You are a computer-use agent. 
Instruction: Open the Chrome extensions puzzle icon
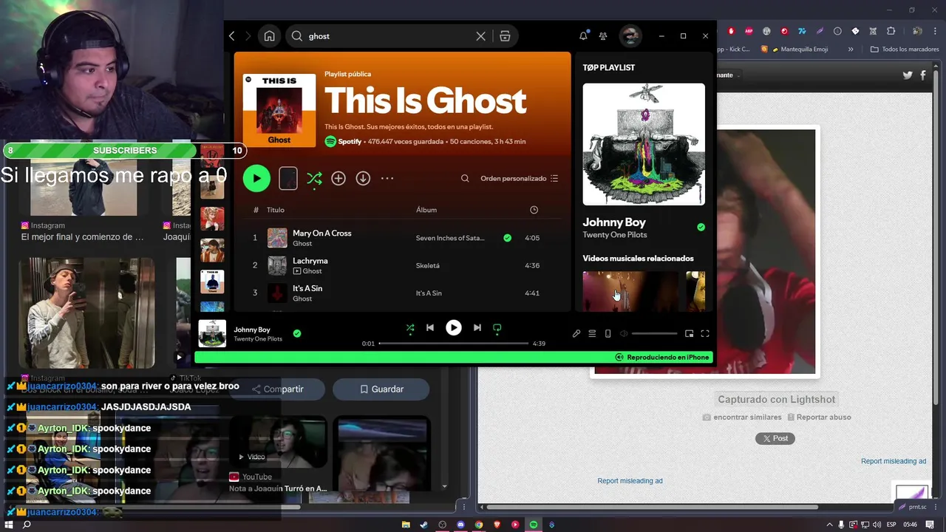tap(891, 31)
